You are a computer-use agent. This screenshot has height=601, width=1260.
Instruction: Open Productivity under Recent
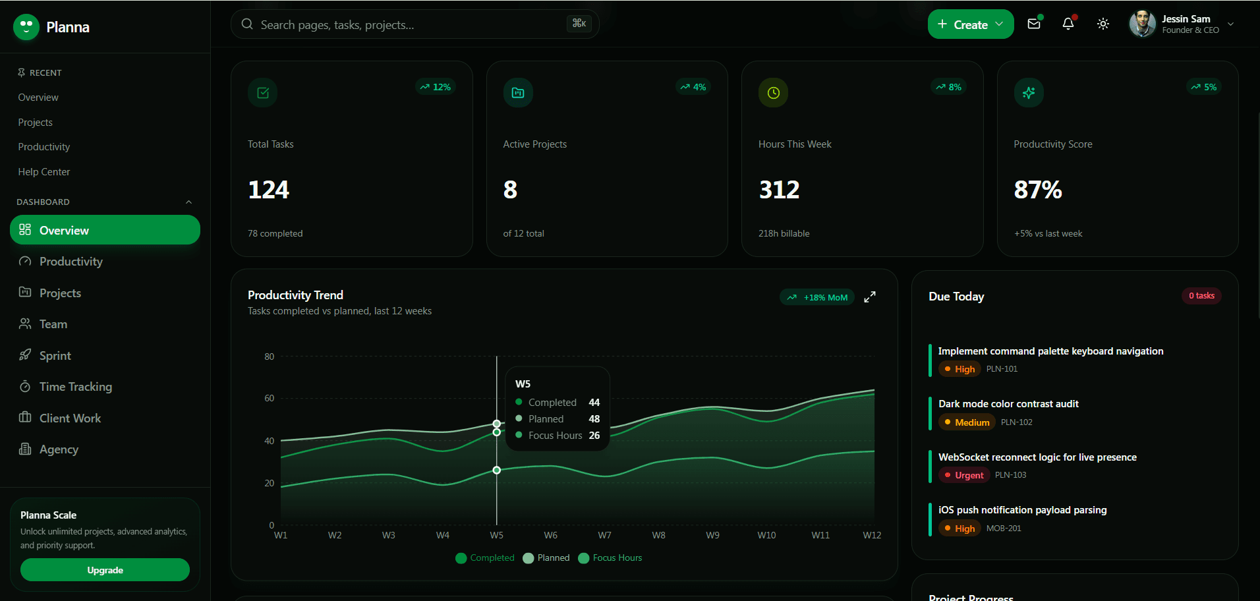pyautogui.click(x=44, y=147)
